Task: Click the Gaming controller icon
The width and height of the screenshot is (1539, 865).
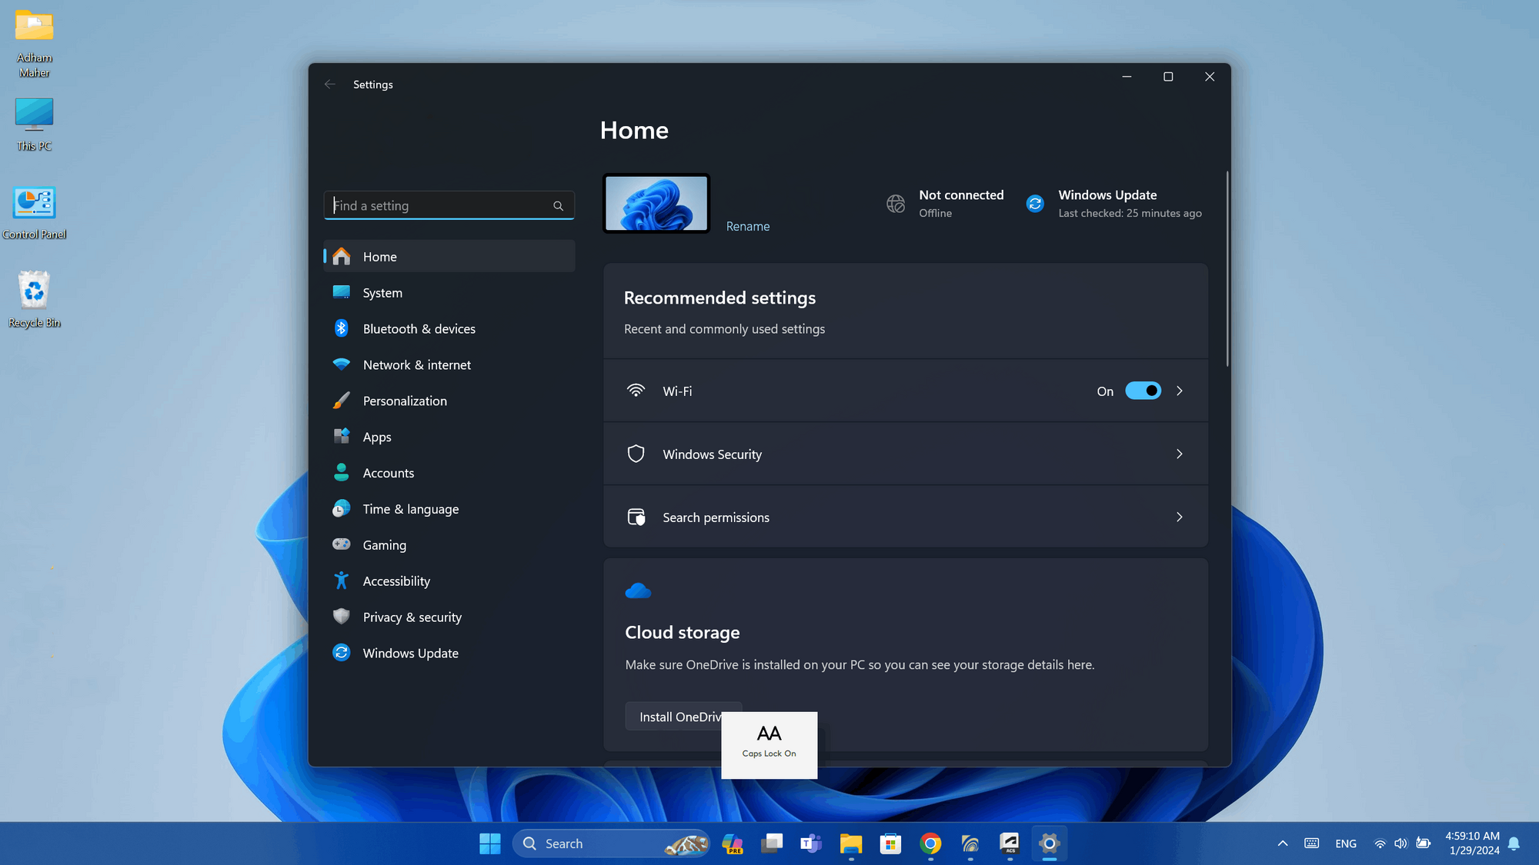Action: (x=342, y=544)
